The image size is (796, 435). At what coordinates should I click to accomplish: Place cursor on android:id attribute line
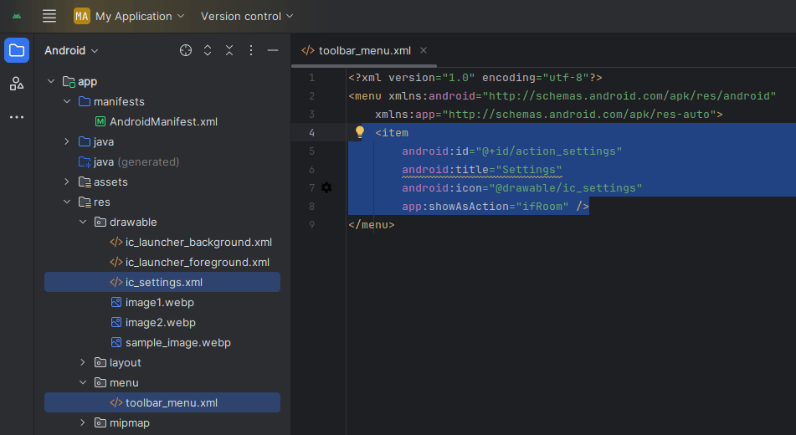[512, 151]
